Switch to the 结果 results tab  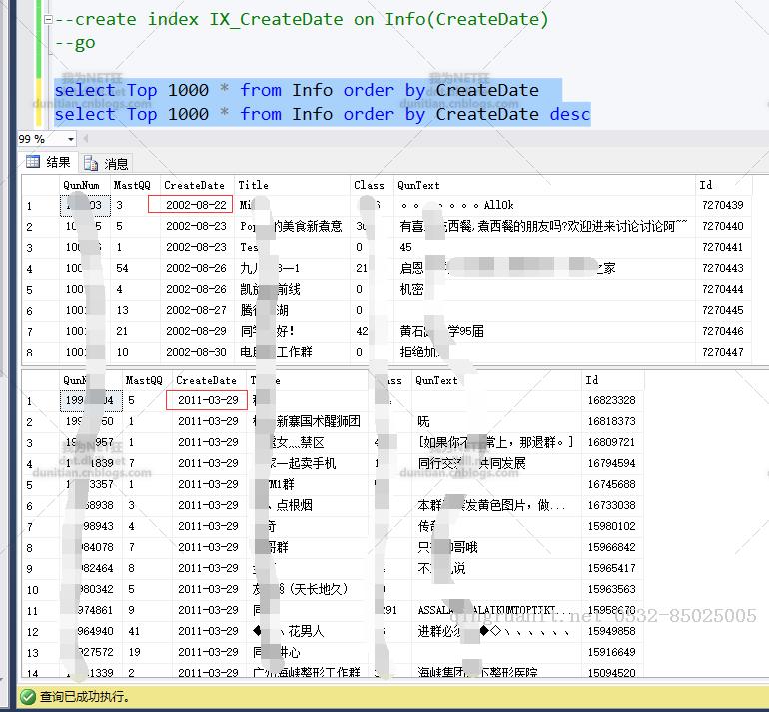49,162
